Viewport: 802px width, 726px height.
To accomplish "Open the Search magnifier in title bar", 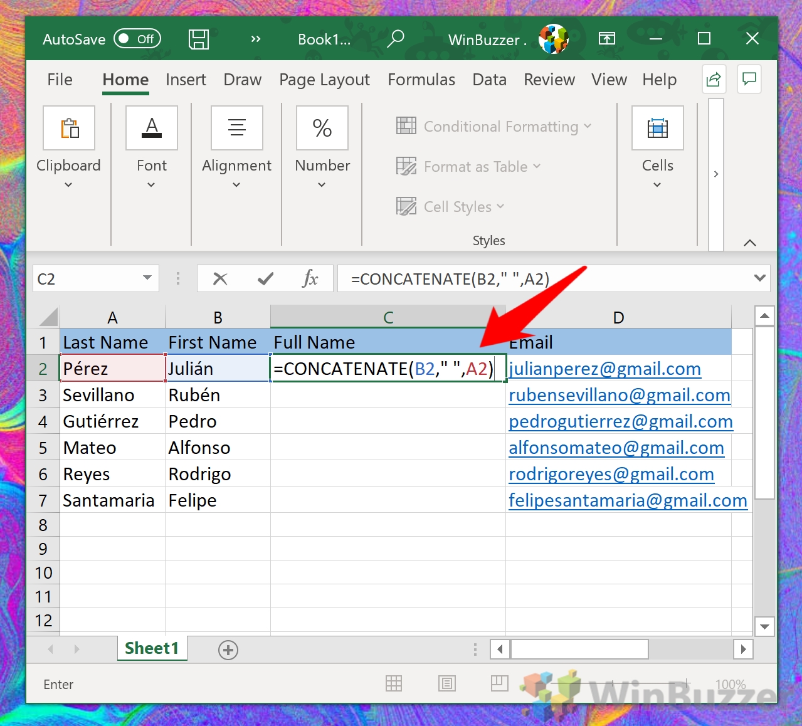I will click(x=396, y=39).
